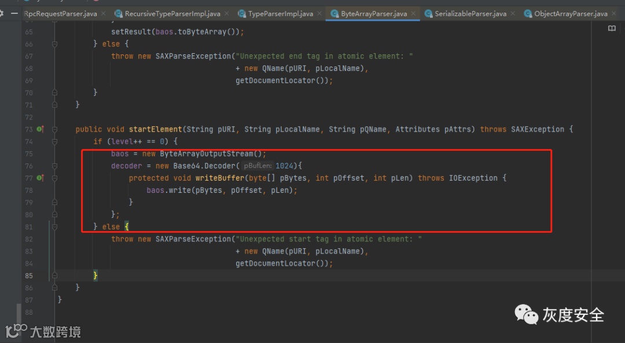Click the "Unexpected start tag" string

coord(329,239)
